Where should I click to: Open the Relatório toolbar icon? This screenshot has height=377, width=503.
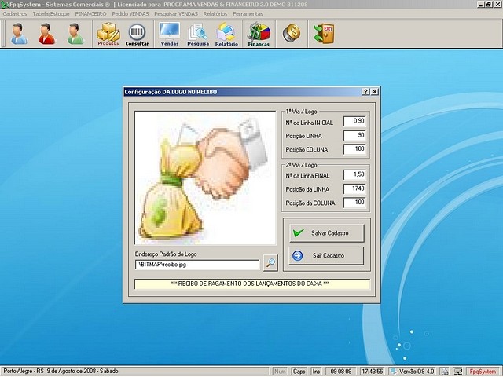coord(226,34)
